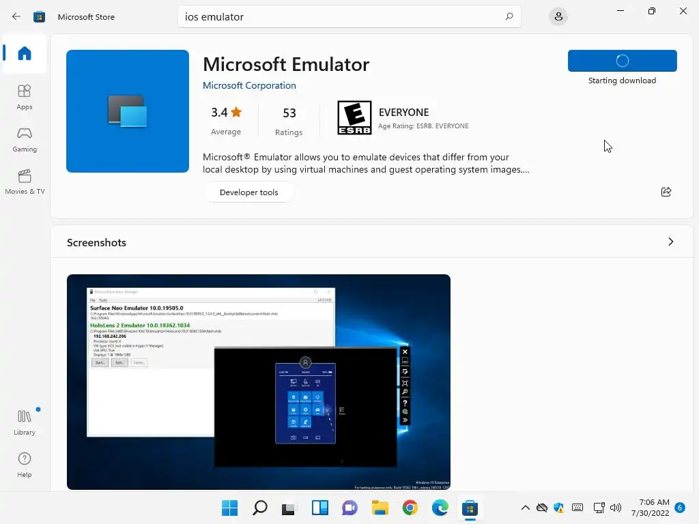Viewport: 699px width, 524px height.
Task: Open Help in the sidebar
Action: pos(25,465)
